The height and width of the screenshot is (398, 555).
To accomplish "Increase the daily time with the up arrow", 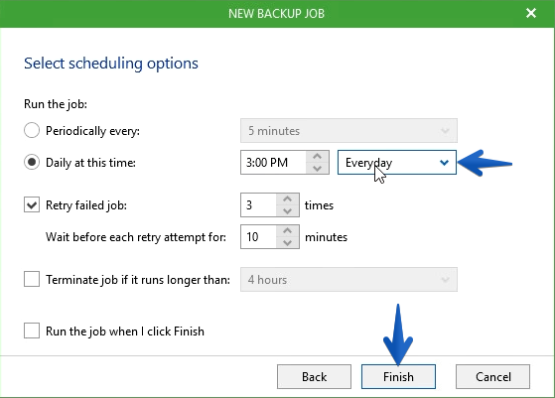I will 317,157.
